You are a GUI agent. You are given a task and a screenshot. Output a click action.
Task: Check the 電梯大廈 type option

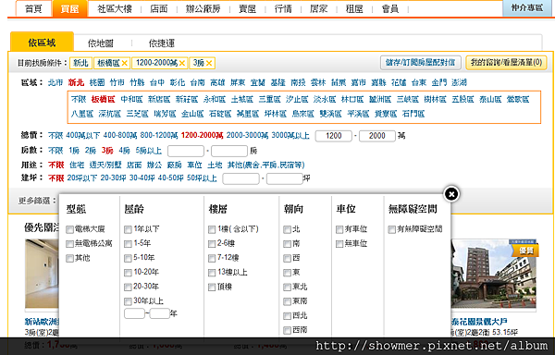click(69, 230)
